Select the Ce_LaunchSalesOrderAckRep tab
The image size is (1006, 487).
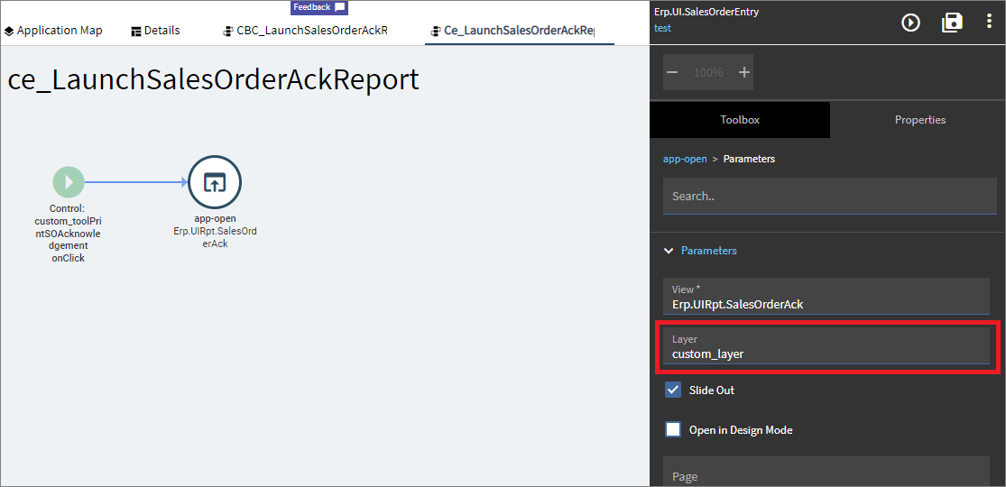click(x=519, y=30)
